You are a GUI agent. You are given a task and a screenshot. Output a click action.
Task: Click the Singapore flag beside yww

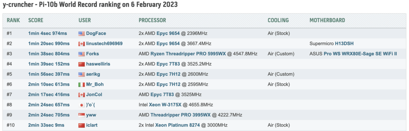(x=82, y=115)
